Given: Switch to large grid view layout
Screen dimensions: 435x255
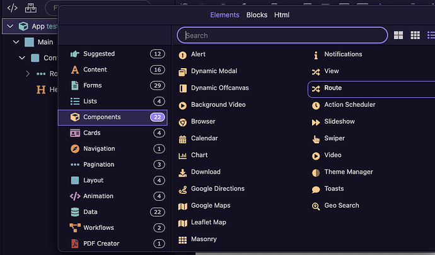Looking at the screenshot, I should [398, 35].
